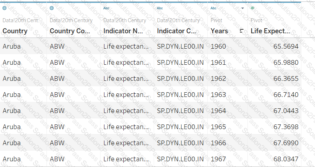Change the Abc data type of Indicator Name
Screen dimensions: 315x167
pos(106,8)
